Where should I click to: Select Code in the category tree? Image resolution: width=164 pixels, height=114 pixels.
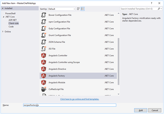pyautogui.click(x=11, y=27)
